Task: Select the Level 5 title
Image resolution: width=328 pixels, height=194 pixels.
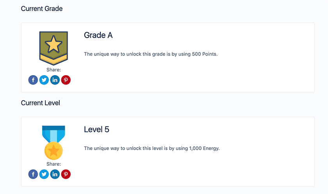Action: tap(96, 129)
